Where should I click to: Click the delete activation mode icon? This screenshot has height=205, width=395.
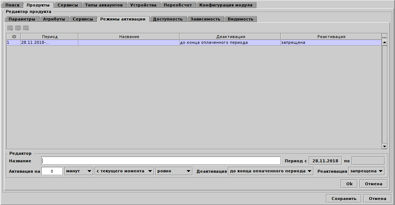[x=26, y=28]
